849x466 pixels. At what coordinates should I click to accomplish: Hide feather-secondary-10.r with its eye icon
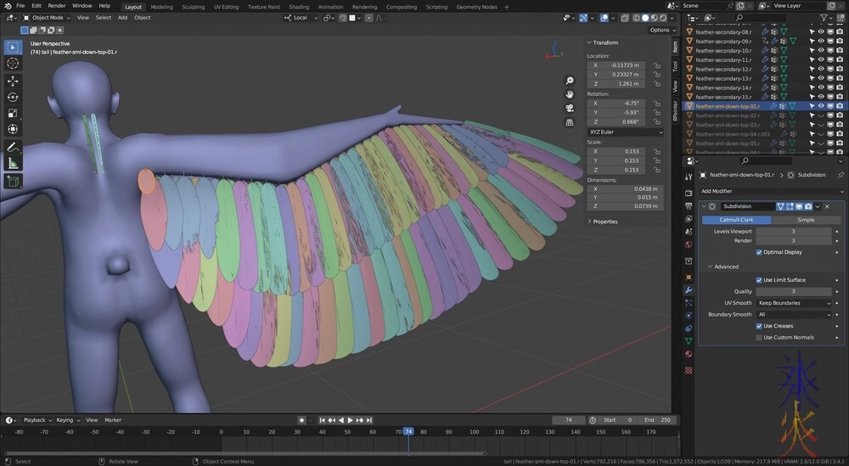pyautogui.click(x=823, y=51)
